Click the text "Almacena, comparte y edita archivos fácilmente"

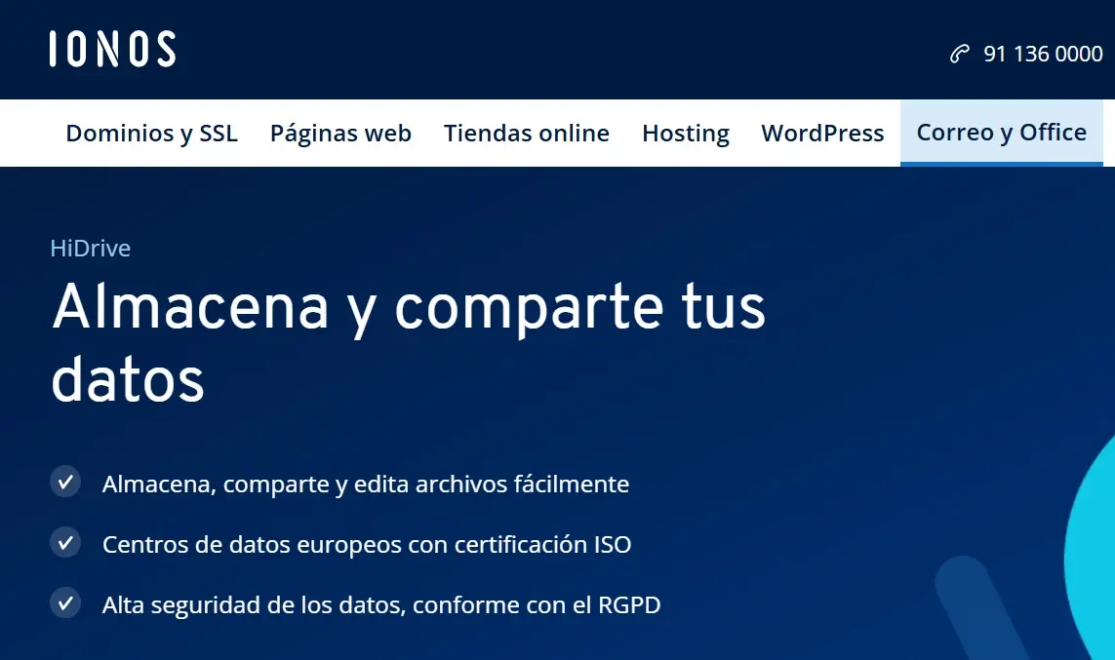[365, 483]
